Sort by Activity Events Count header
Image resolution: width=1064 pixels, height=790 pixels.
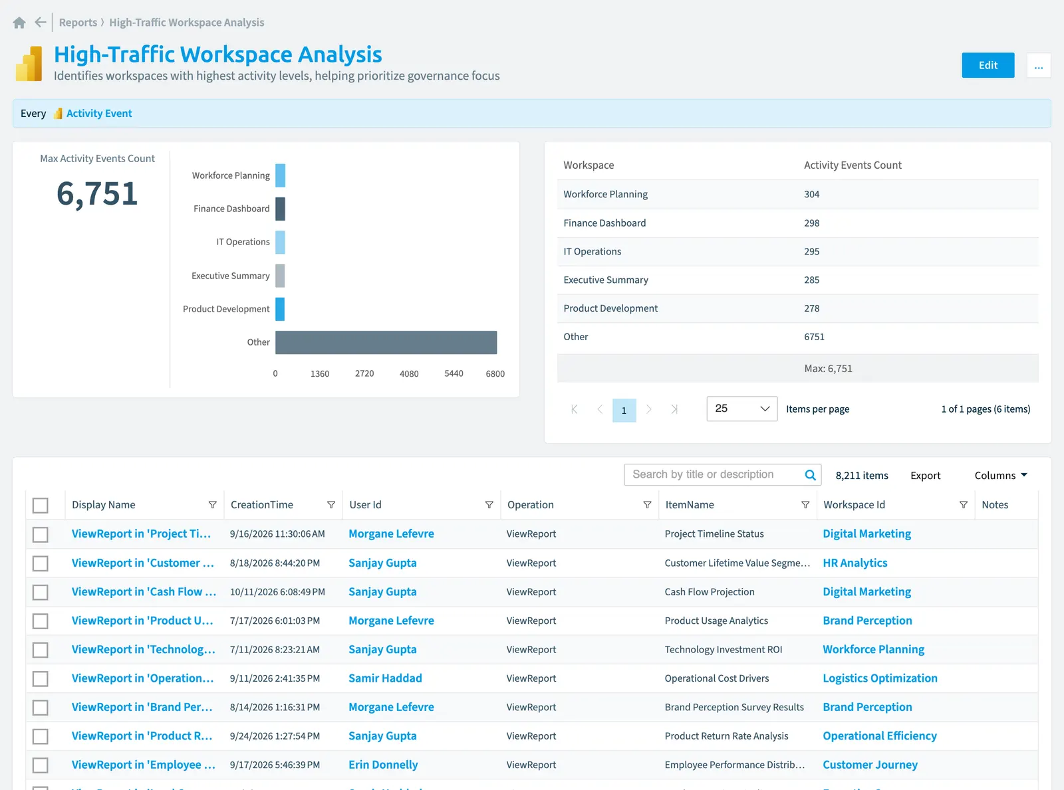coord(853,165)
